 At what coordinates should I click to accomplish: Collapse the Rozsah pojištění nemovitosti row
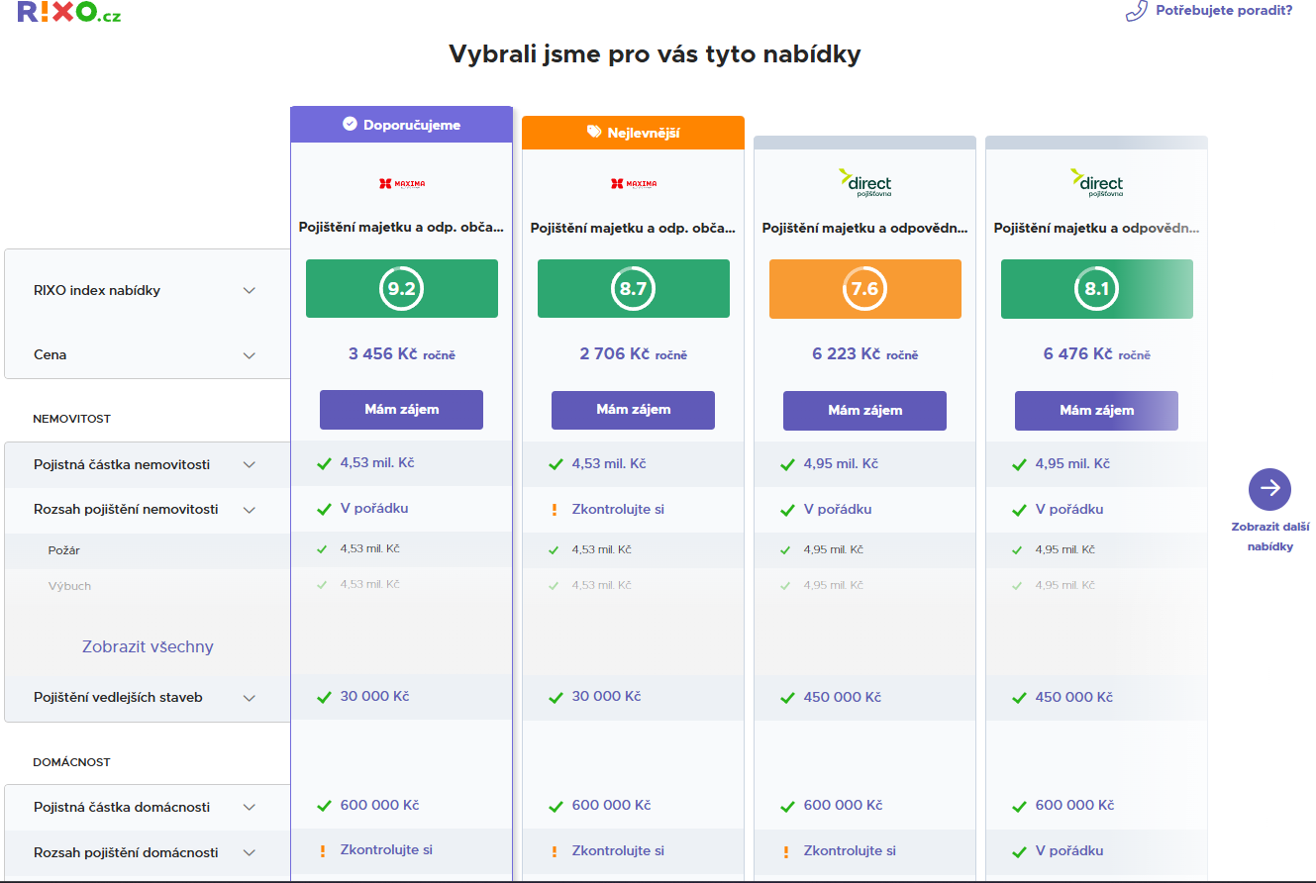[x=250, y=510]
